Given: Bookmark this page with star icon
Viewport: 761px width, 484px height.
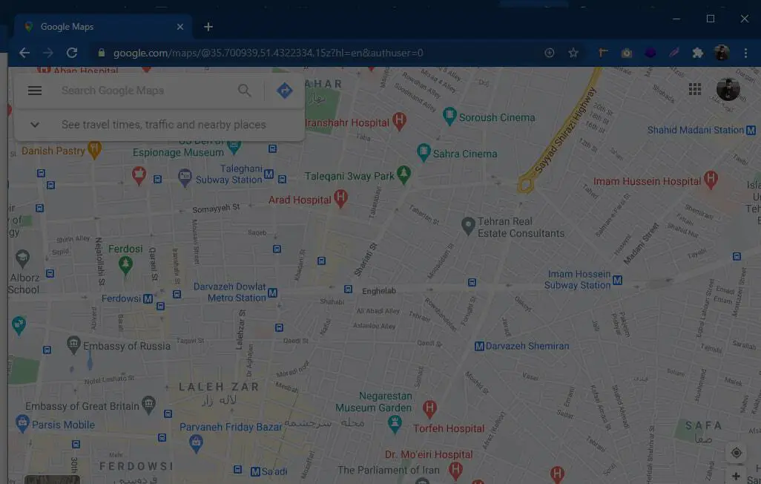Looking at the screenshot, I should (x=573, y=53).
